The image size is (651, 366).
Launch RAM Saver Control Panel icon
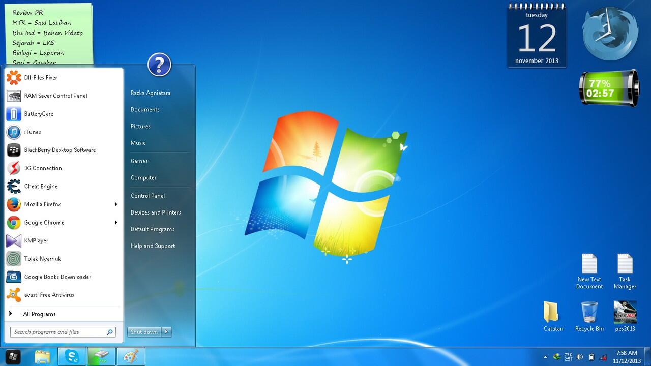pyautogui.click(x=14, y=96)
